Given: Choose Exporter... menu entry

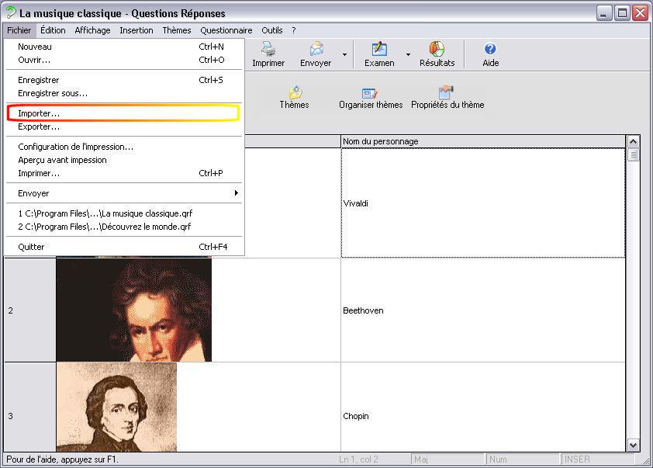Looking at the screenshot, I should 123,127.
